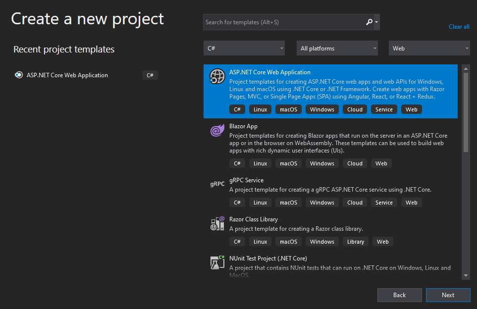Click the ASP.NET Core Web Application globe icon
Screen dimensions: 477x309
[217, 76]
